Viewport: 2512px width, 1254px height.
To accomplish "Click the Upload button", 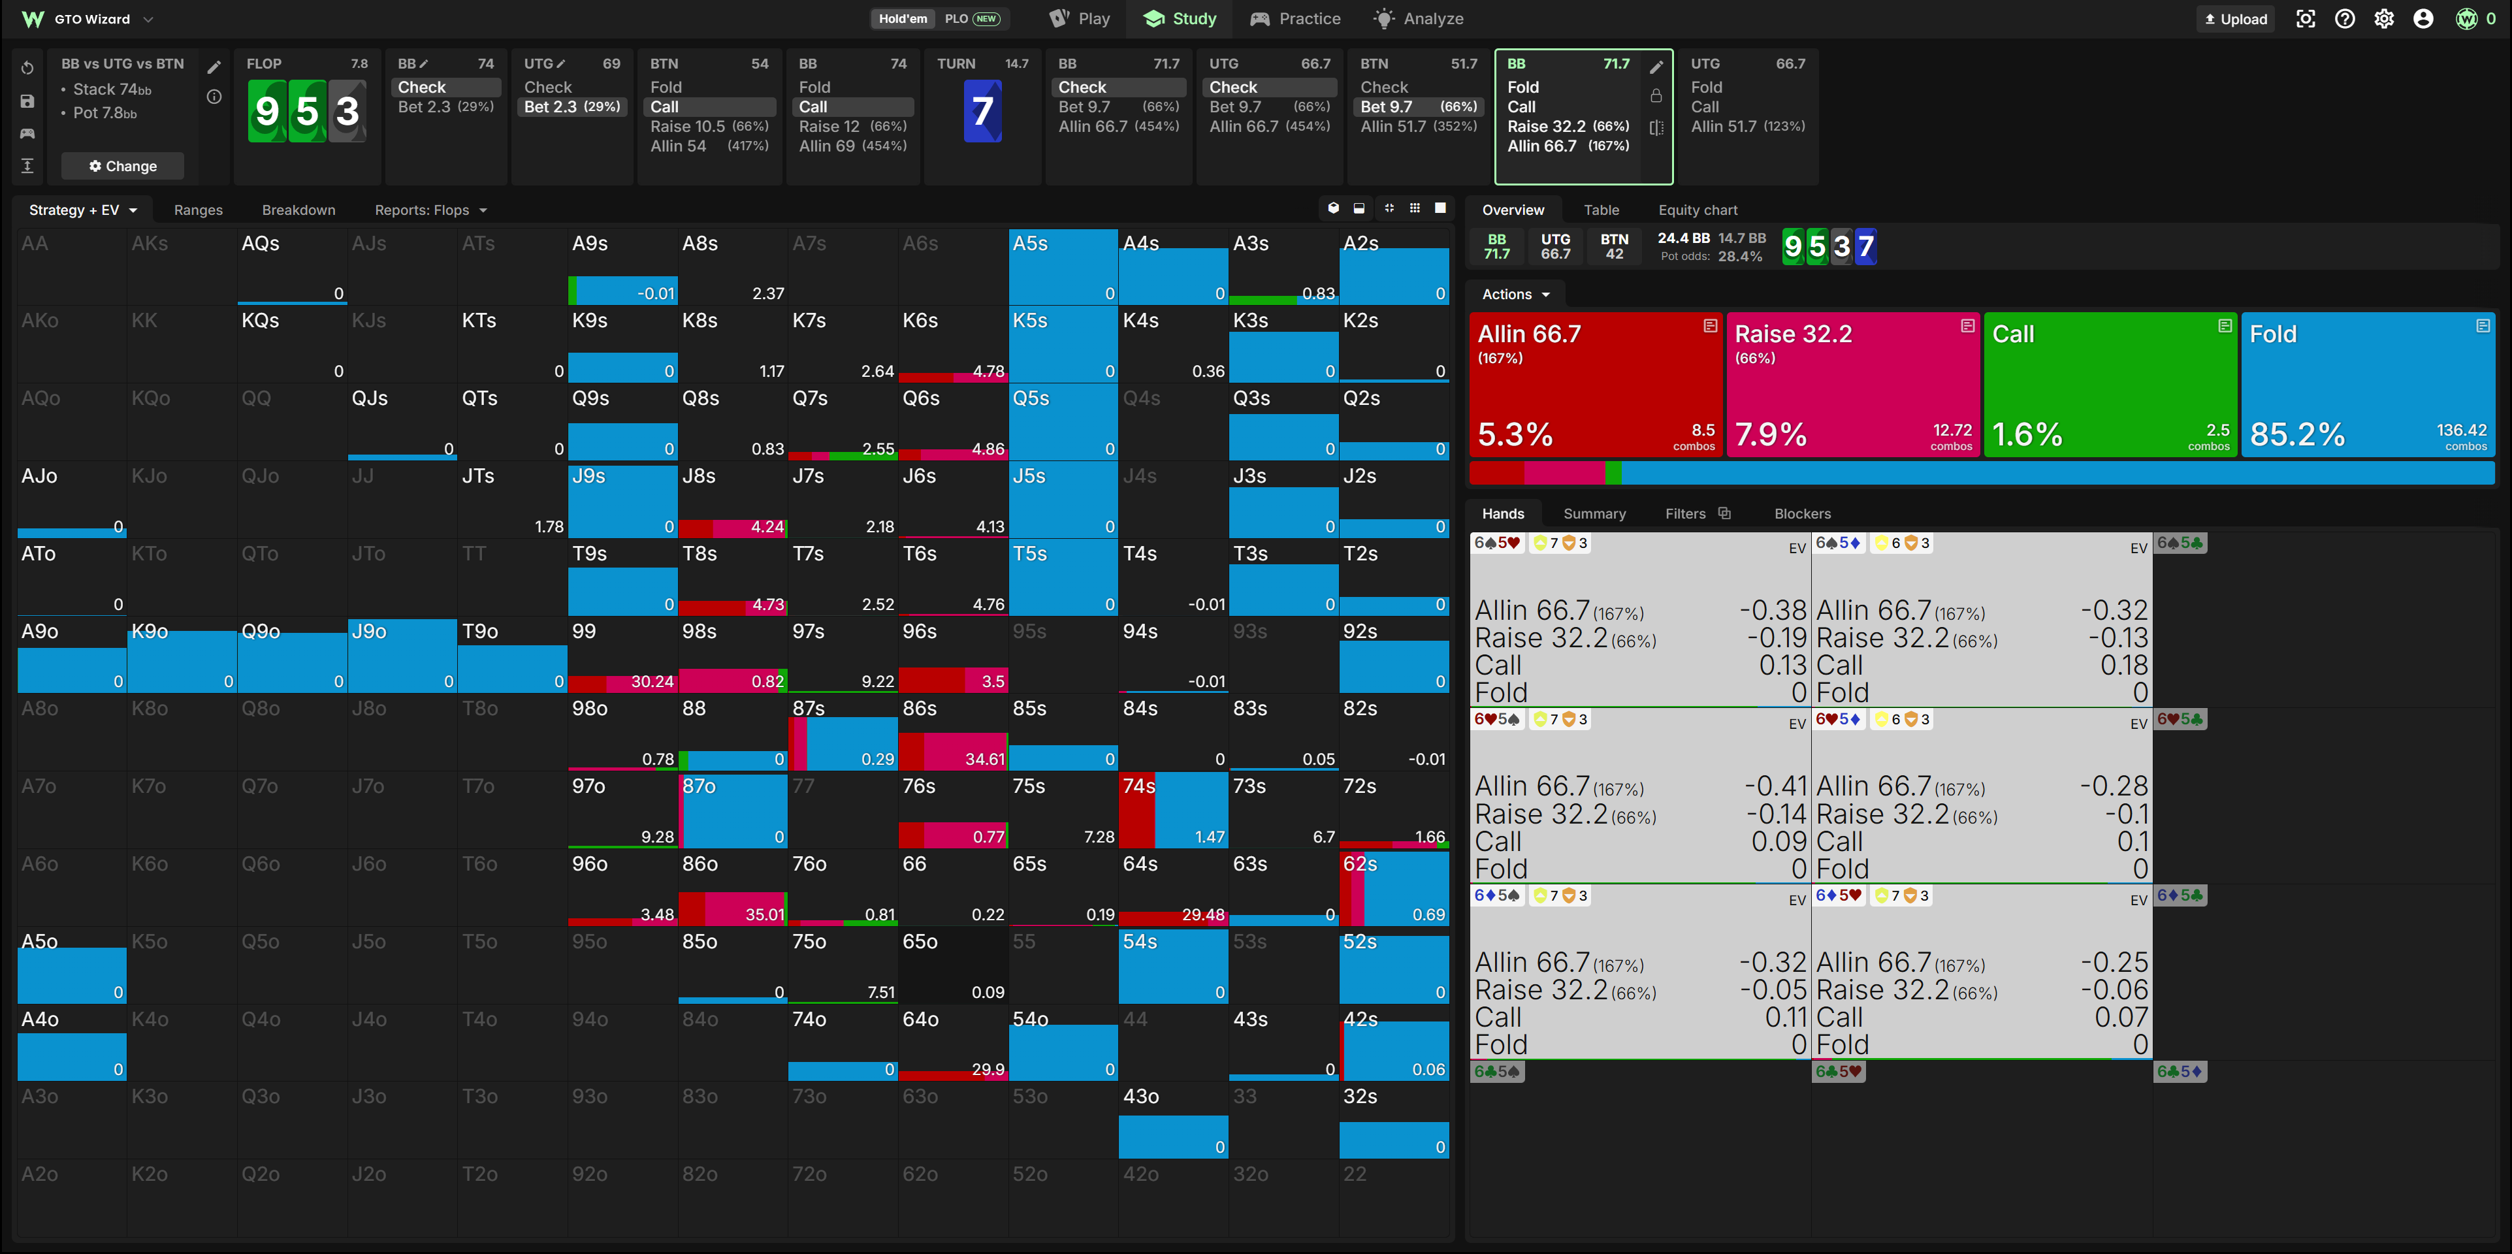I will point(2235,18).
